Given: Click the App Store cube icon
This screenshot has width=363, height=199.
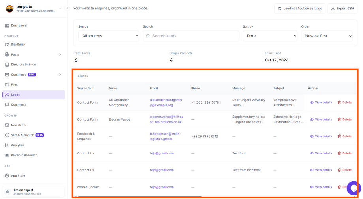Looking at the screenshot, I should (7, 176).
